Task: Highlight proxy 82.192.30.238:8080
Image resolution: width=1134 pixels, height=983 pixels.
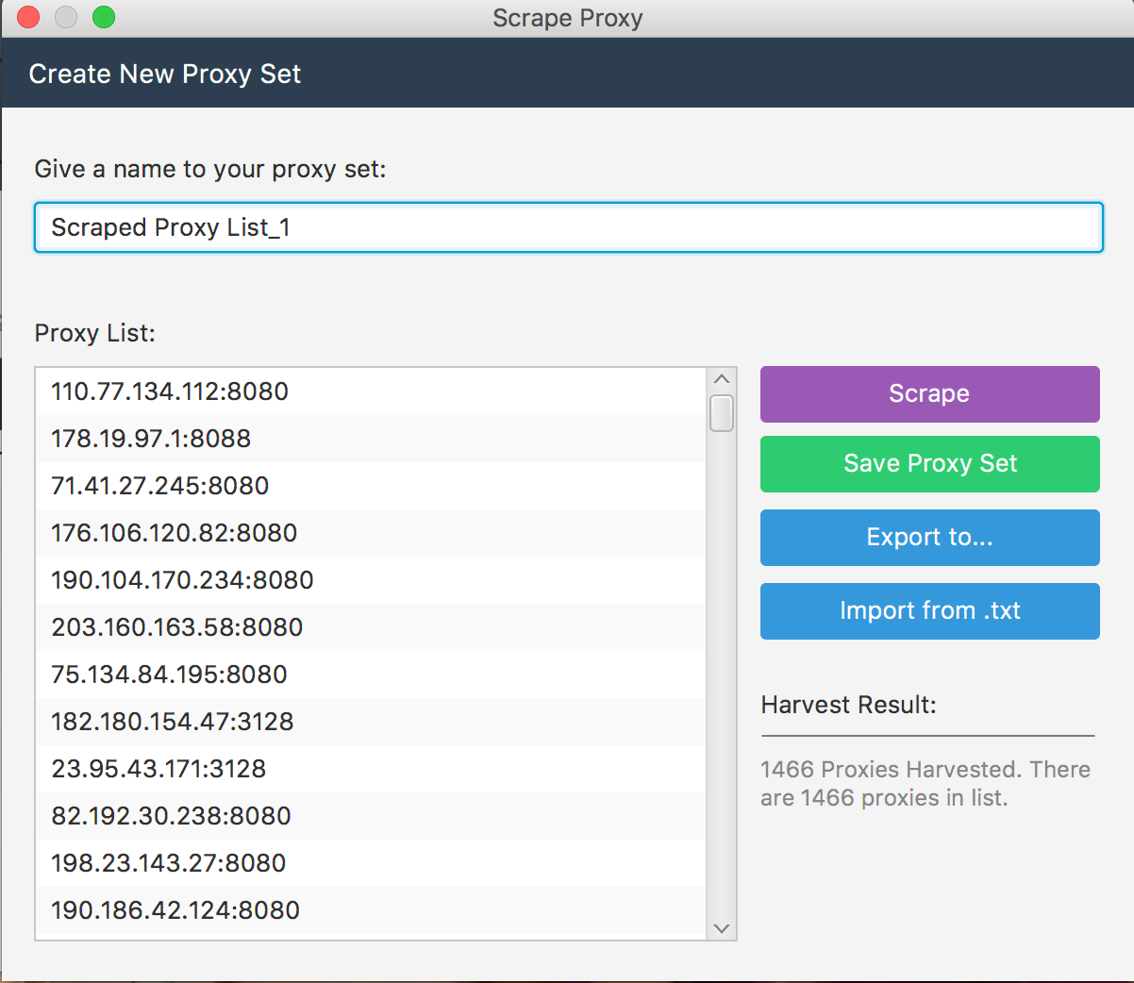Action: 171,816
